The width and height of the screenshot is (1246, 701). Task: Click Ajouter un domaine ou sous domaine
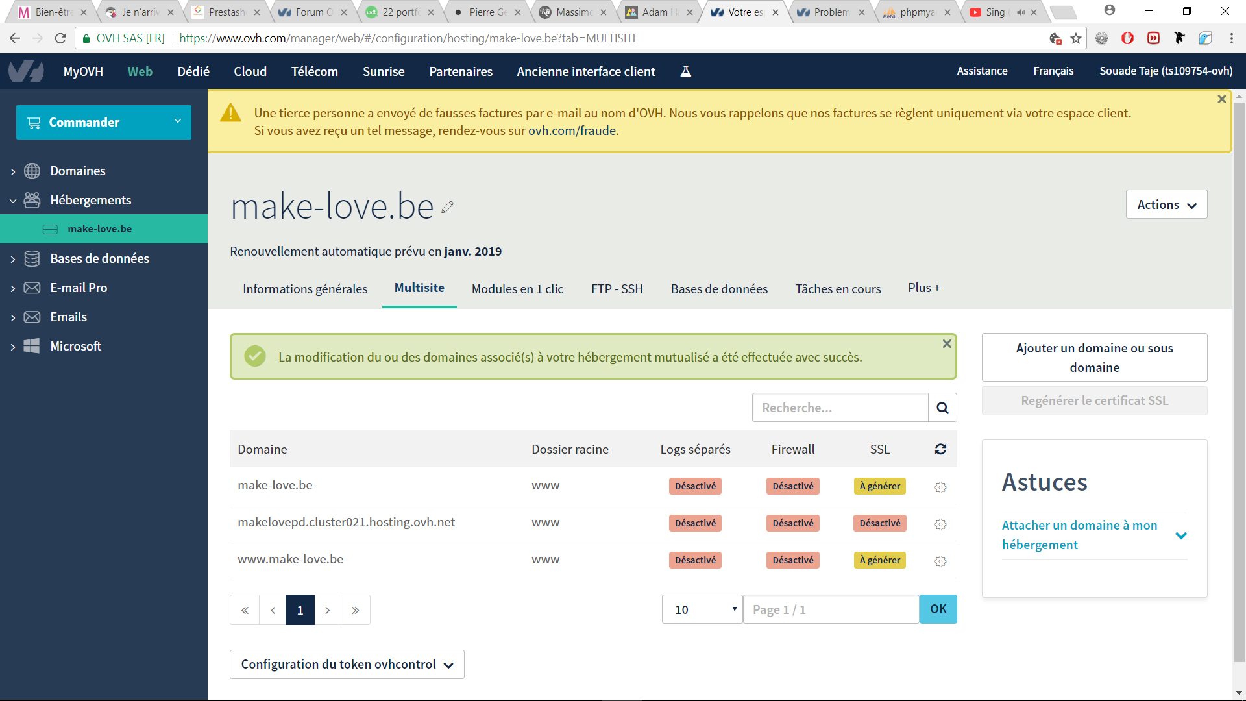click(1094, 358)
